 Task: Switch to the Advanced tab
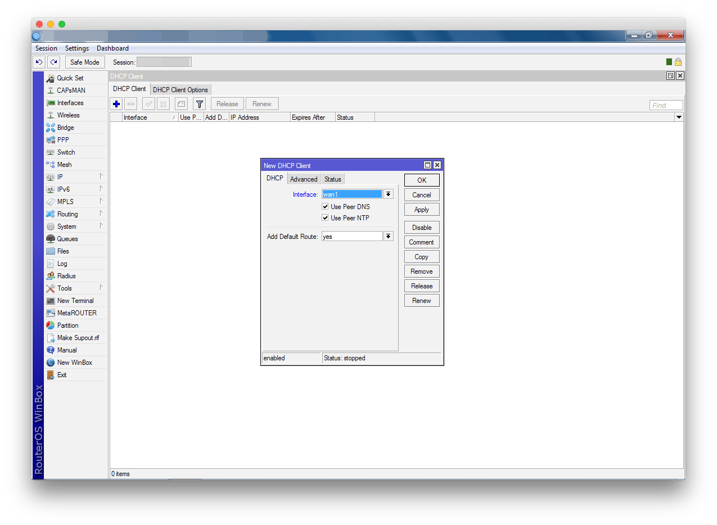[x=304, y=179]
